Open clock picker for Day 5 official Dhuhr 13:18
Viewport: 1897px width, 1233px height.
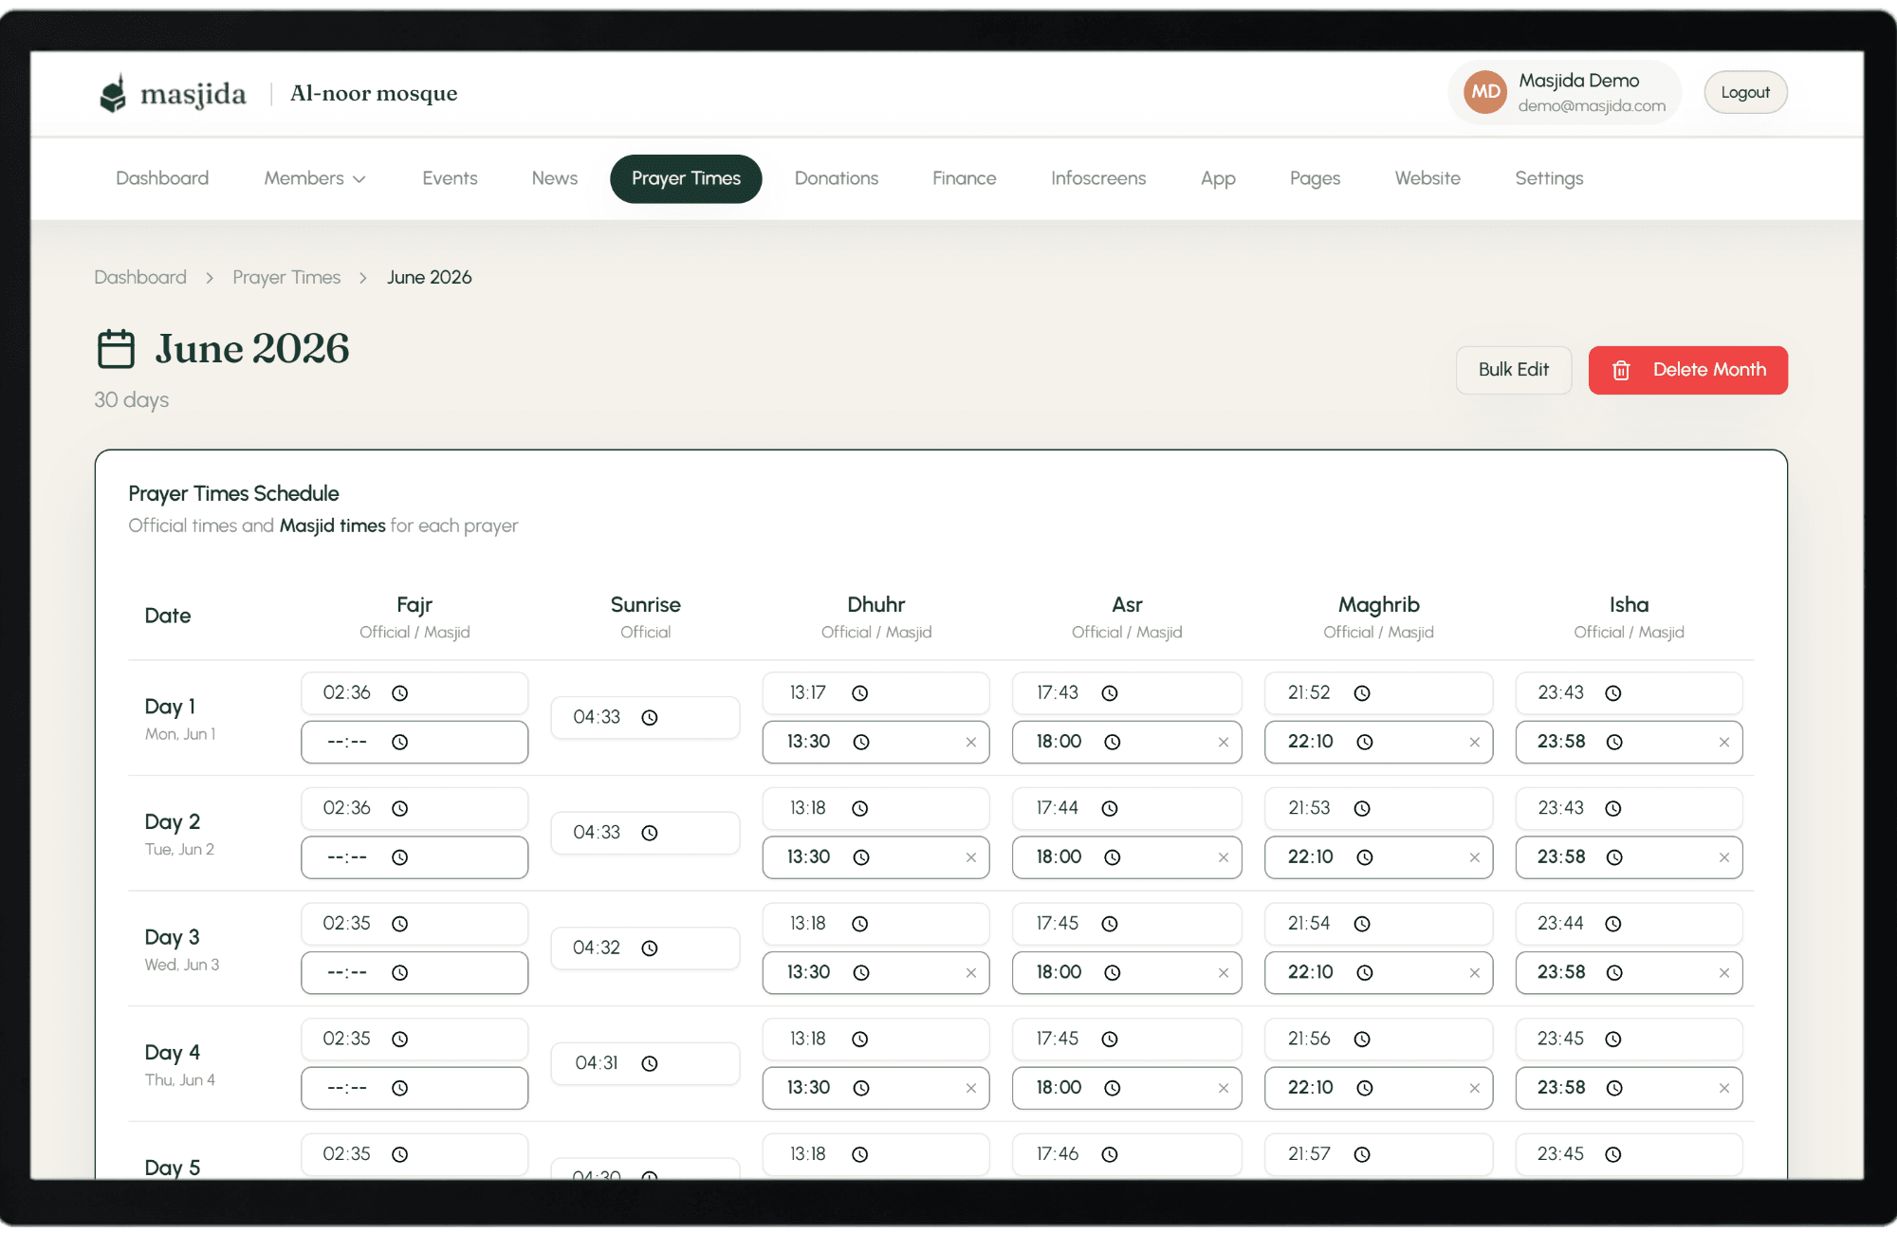860,1154
